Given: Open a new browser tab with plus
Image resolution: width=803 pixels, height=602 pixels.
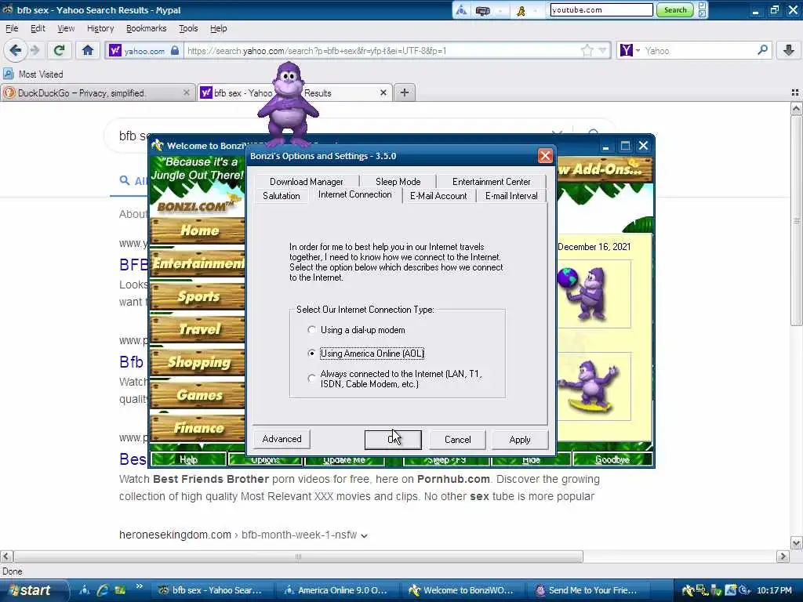Looking at the screenshot, I should click(x=405, y=92).
